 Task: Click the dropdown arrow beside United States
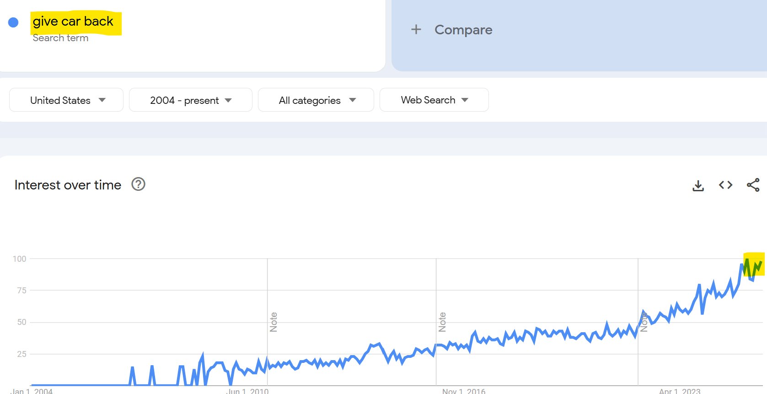point(102,100)
